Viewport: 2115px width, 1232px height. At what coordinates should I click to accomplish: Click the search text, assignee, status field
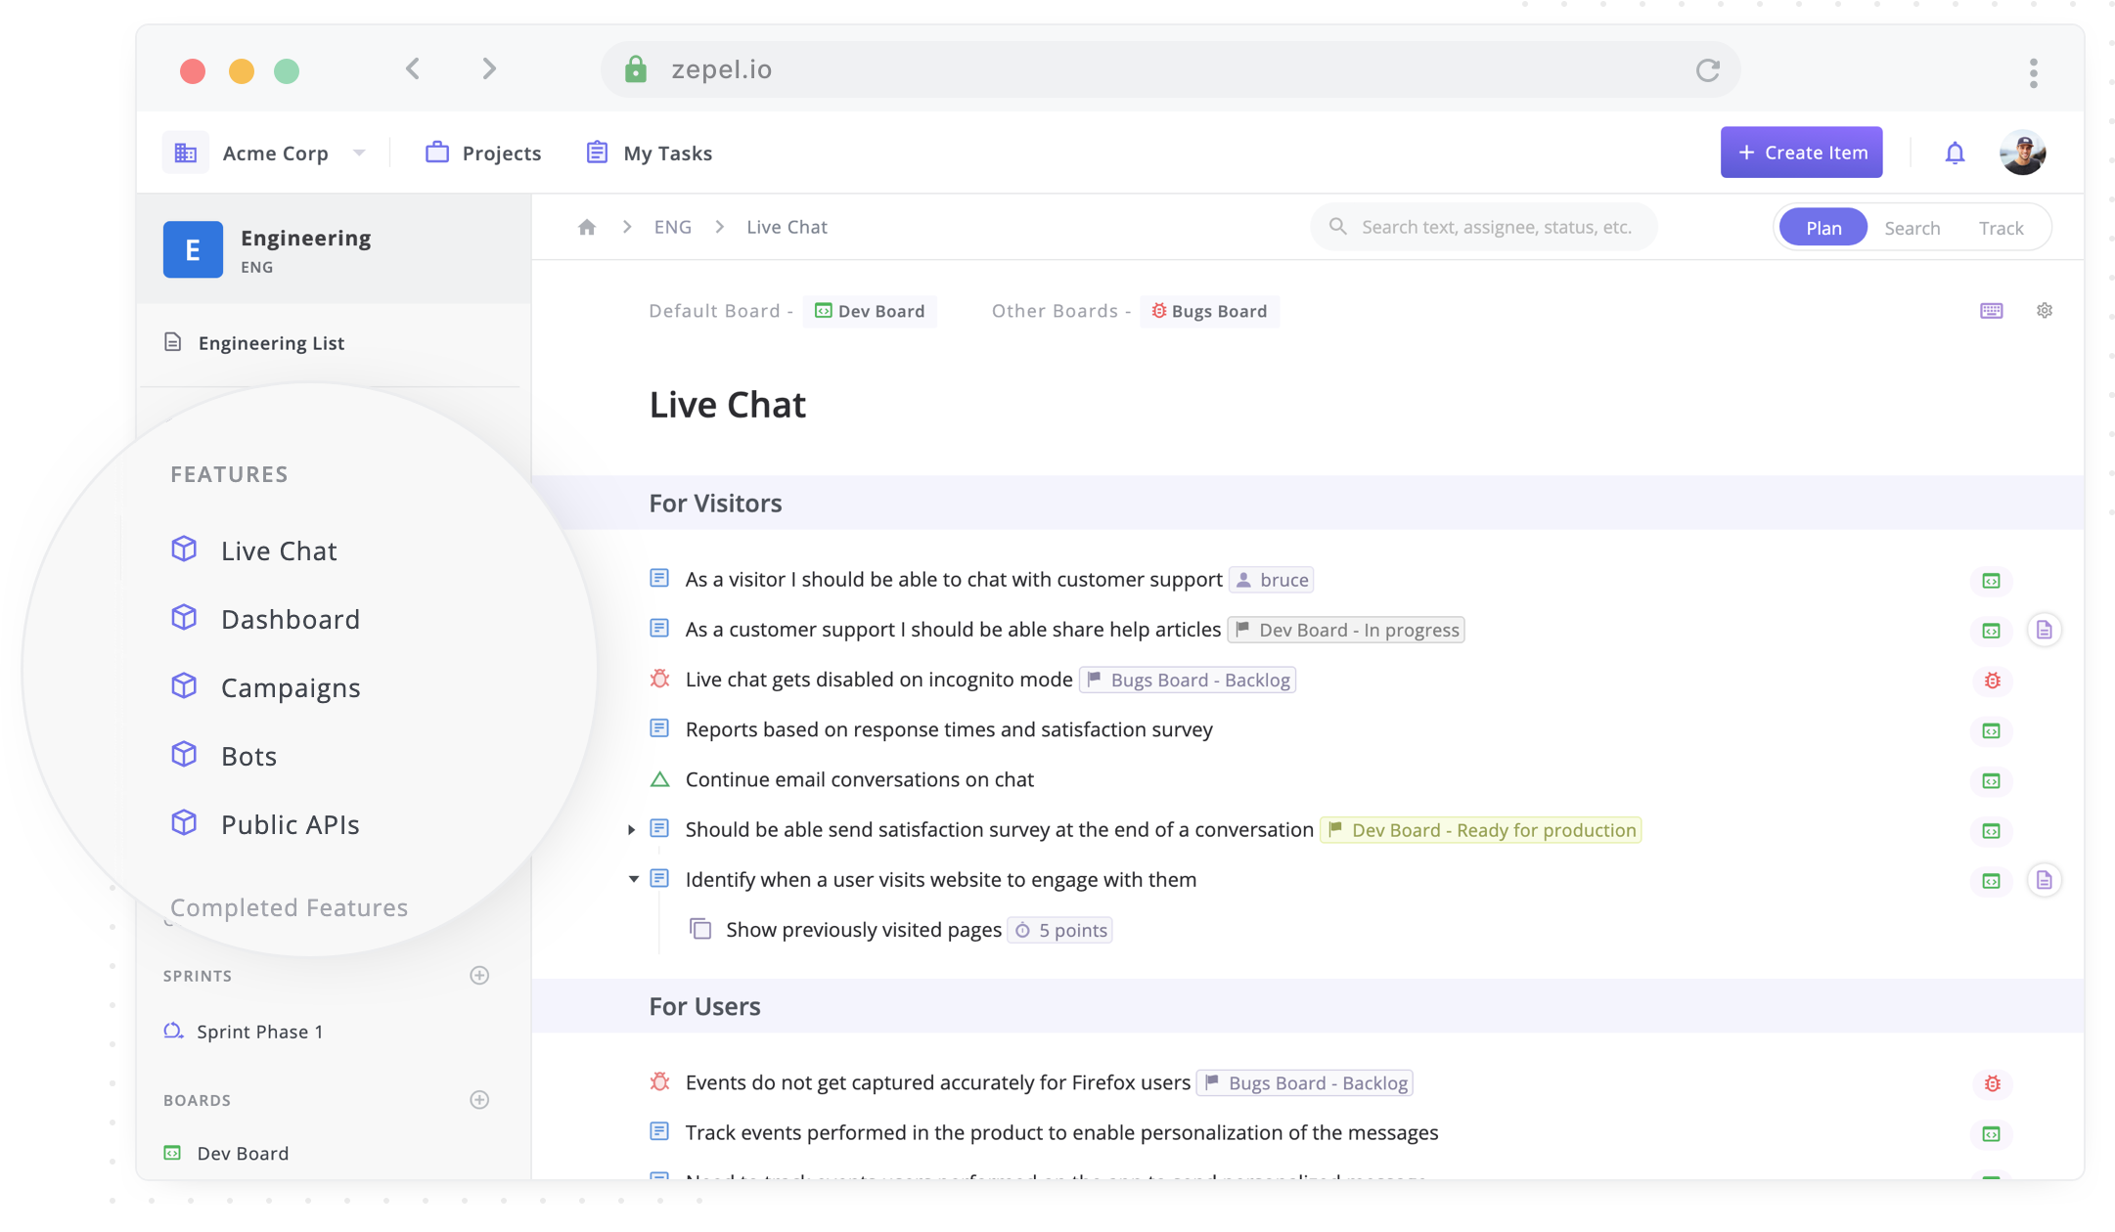point(1483,227)
